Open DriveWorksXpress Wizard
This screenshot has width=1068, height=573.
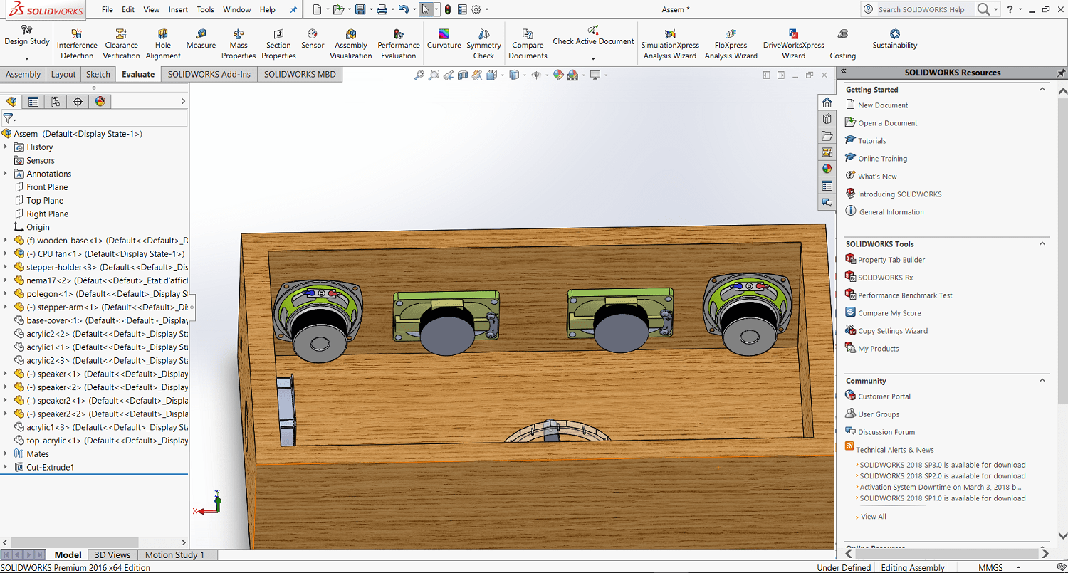[793, 44]
